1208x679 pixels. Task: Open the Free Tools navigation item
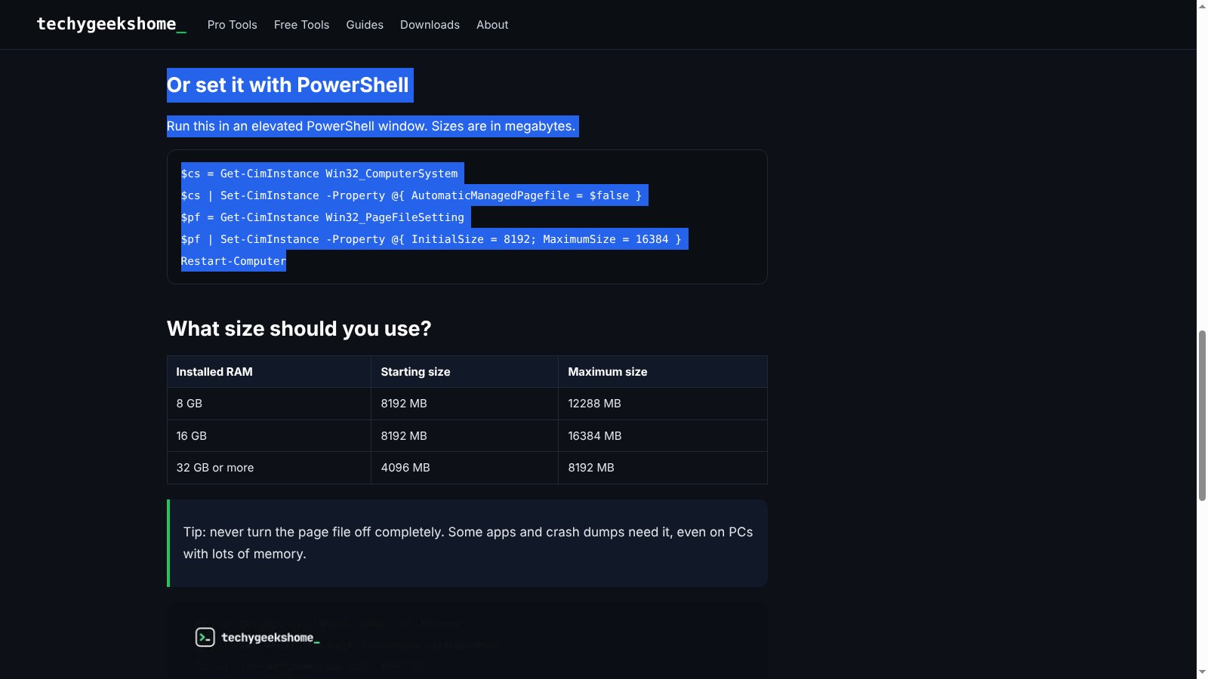click(302, 25)
